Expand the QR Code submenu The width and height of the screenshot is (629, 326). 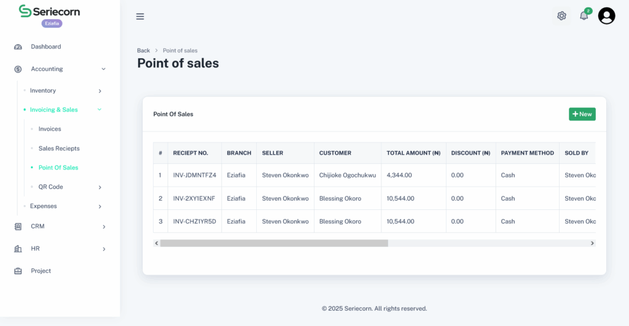click(x=100, y=187)
